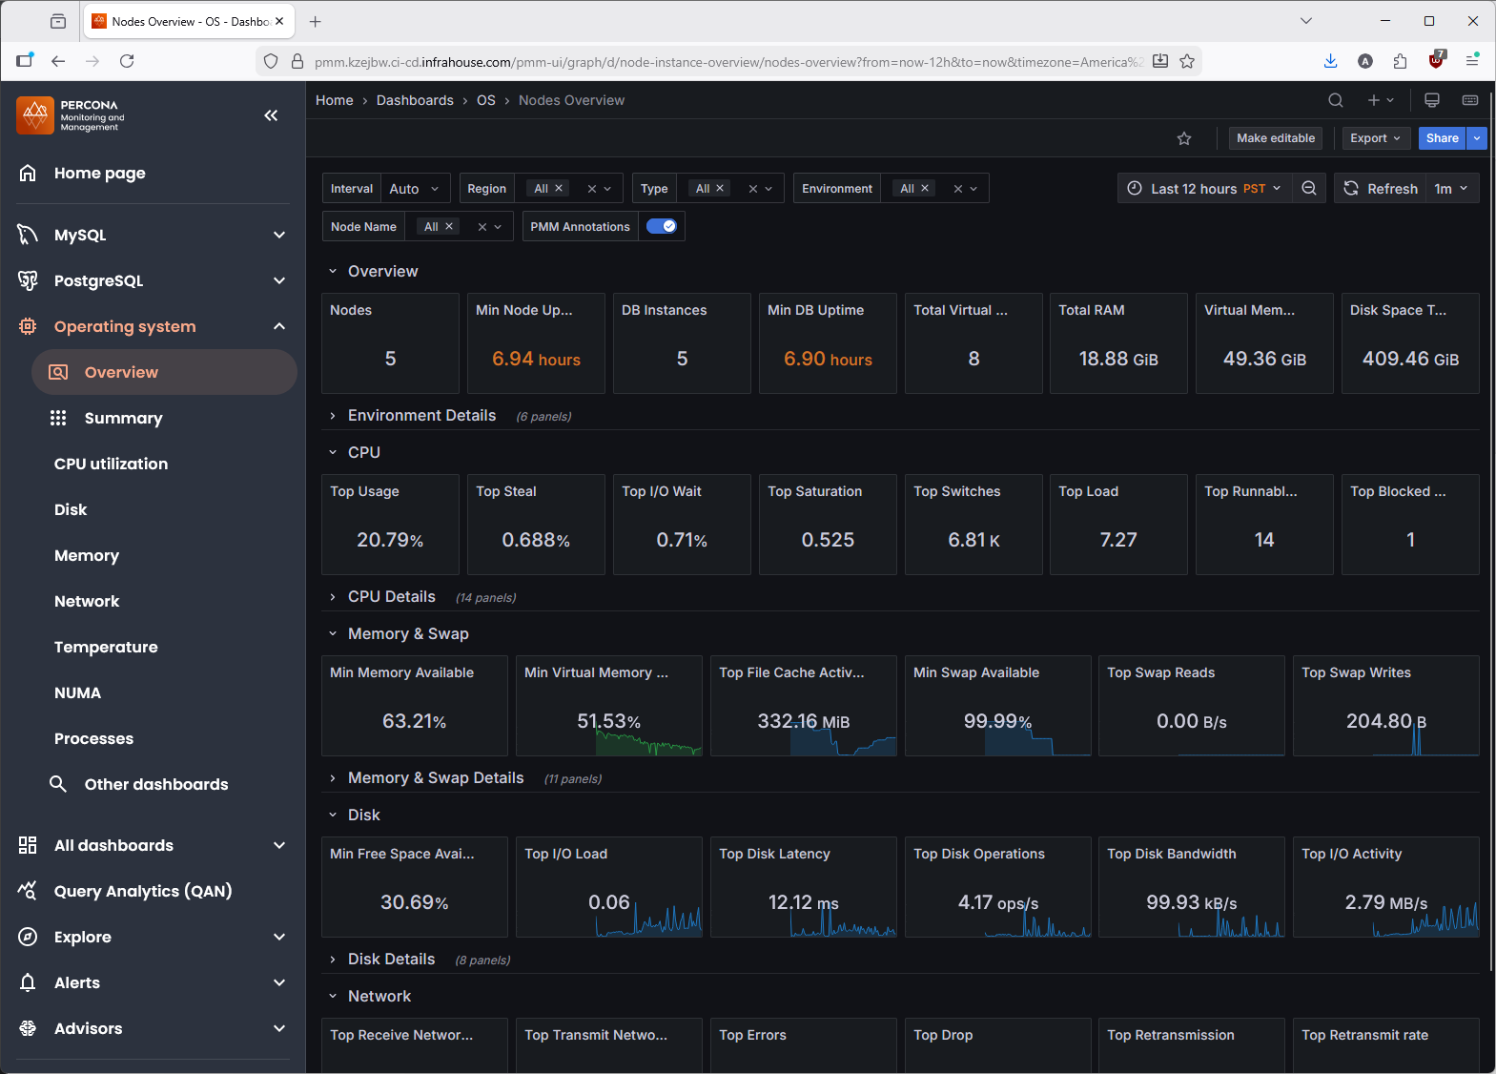Click the search magnifier icon in header
This screenshot has width=1496, height=1074.
1336,100
